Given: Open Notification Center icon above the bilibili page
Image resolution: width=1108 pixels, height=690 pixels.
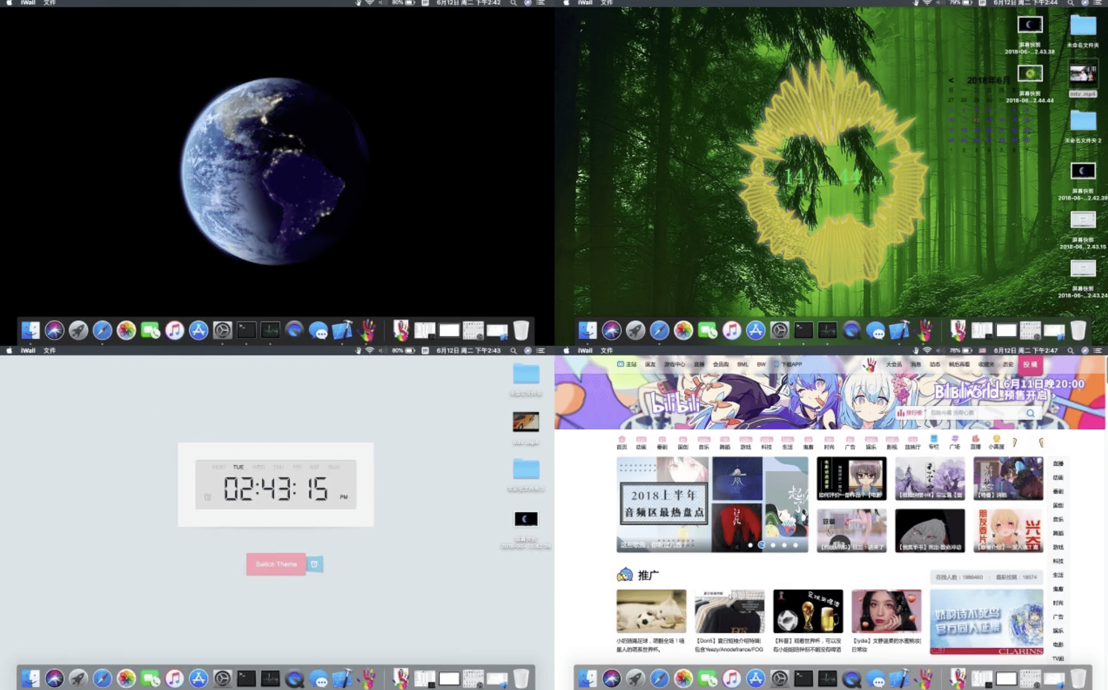Looking at the screenshot, I should (x=1098, y=351).
